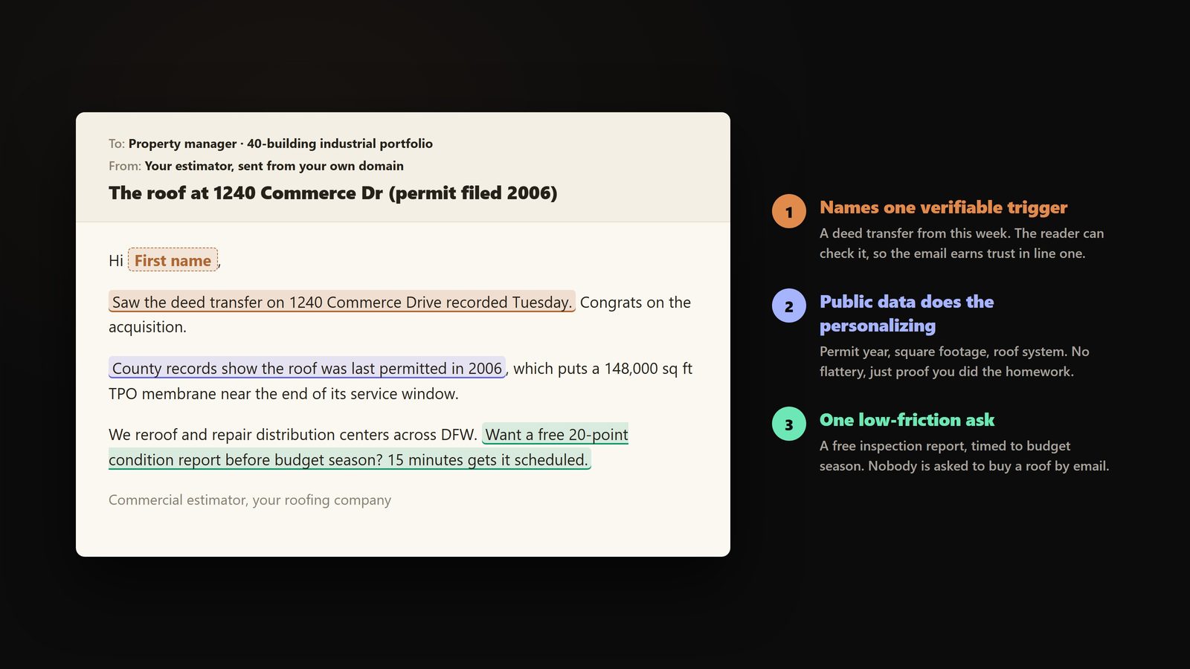Click the From: Your estimator sender line
The width and height of the screenshot is (1190, 669).
256,166
